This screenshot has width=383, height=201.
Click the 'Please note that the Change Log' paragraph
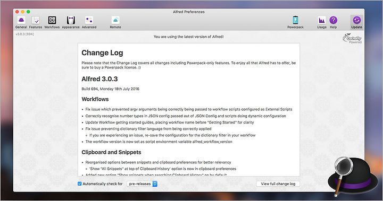click(188, 65)
